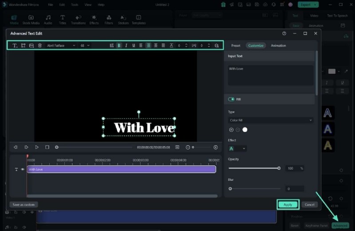The image size is (355, 231).
Task: Toggle the Fill switch off
Action: [231, 100]
